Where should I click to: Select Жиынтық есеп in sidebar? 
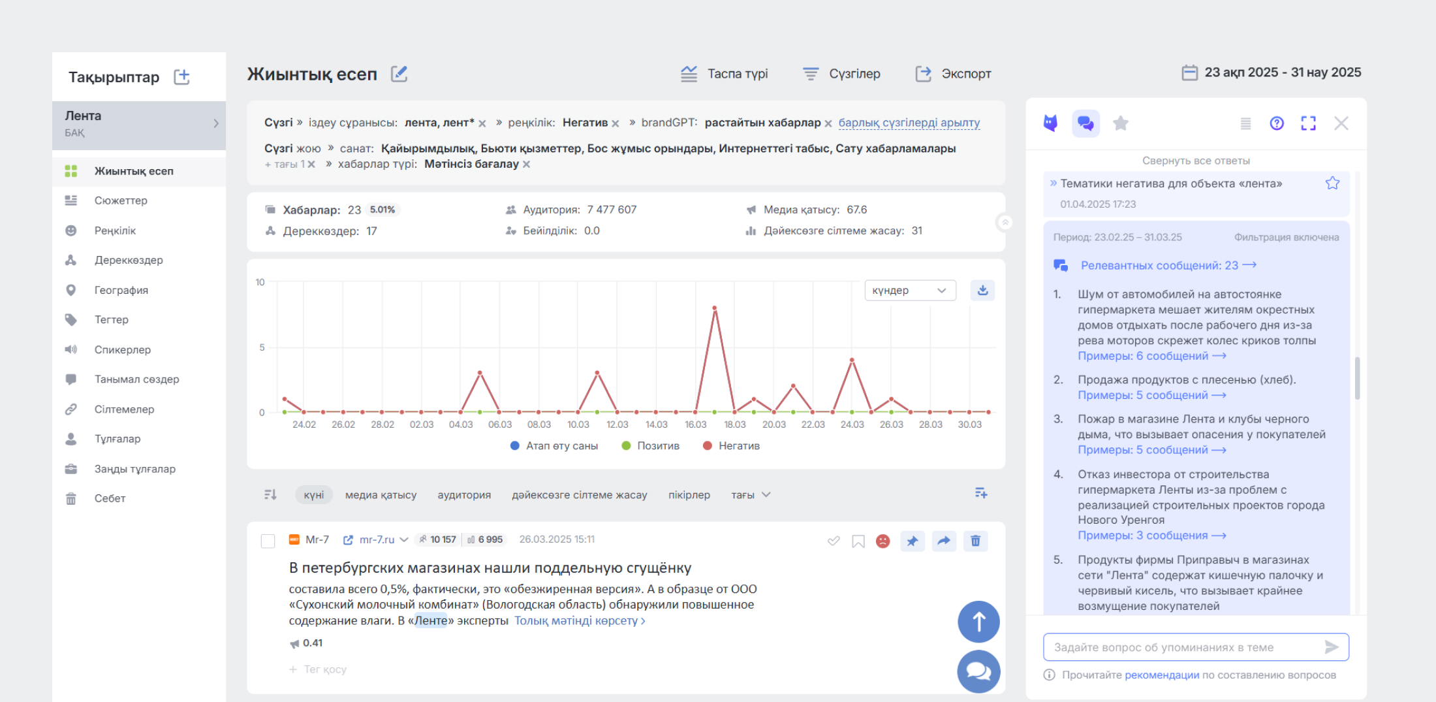click(x=139, y=171)
